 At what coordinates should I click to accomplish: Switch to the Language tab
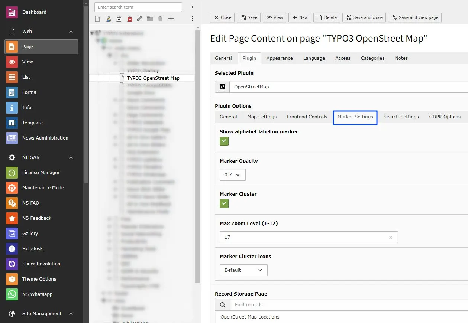[314, 58]
